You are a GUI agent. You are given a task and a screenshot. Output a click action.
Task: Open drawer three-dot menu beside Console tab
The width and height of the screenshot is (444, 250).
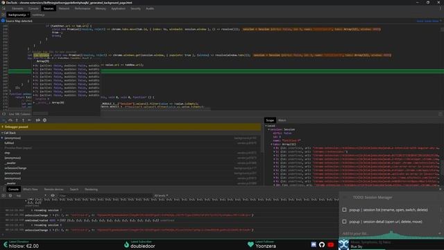tap(3, 190)
